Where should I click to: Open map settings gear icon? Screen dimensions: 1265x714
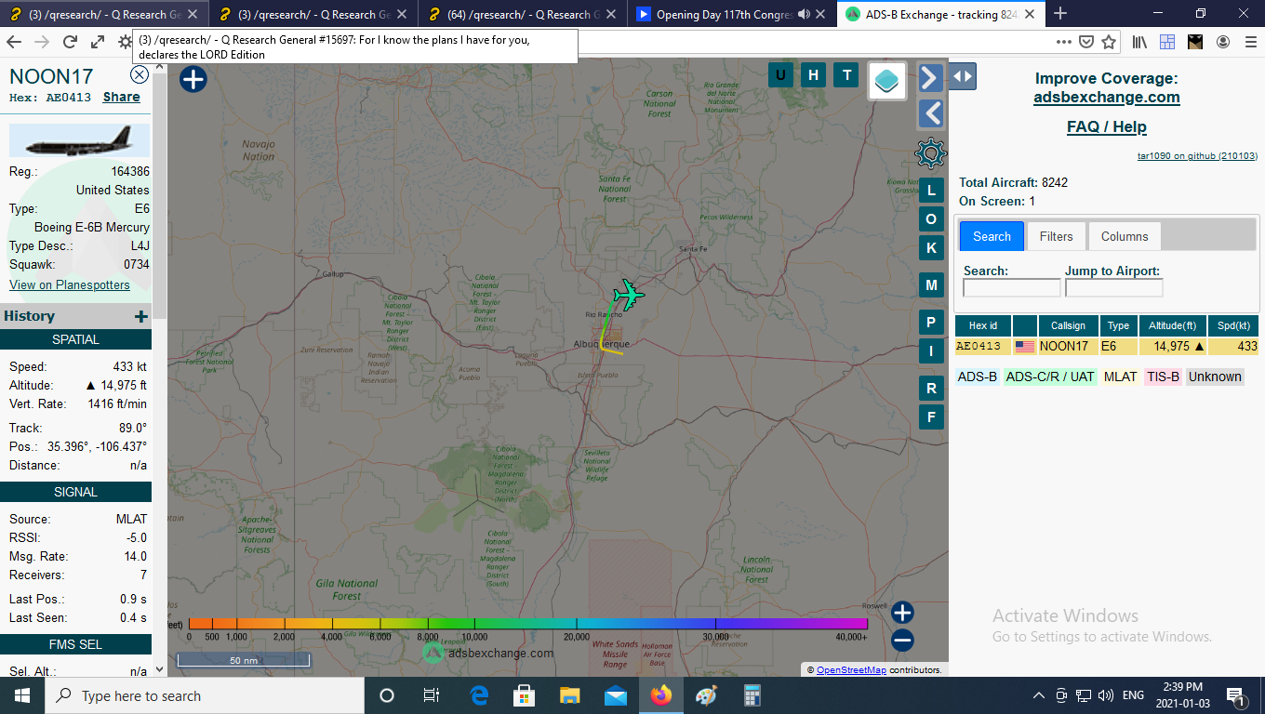click(931, 153)
